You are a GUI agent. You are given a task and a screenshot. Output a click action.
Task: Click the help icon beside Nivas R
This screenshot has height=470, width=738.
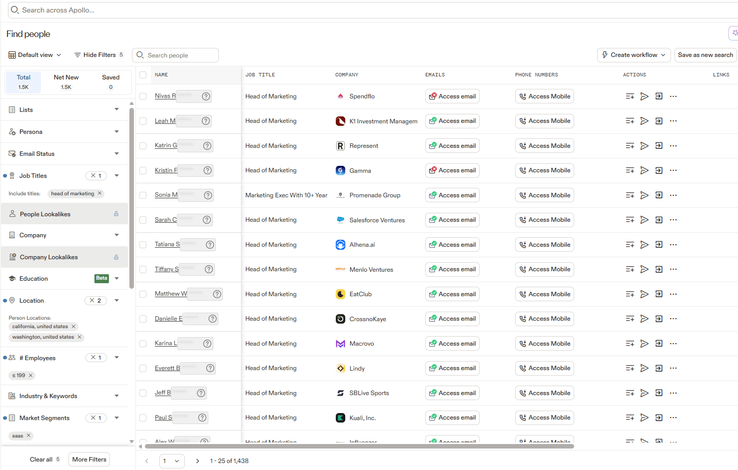[x=206, y=96]
